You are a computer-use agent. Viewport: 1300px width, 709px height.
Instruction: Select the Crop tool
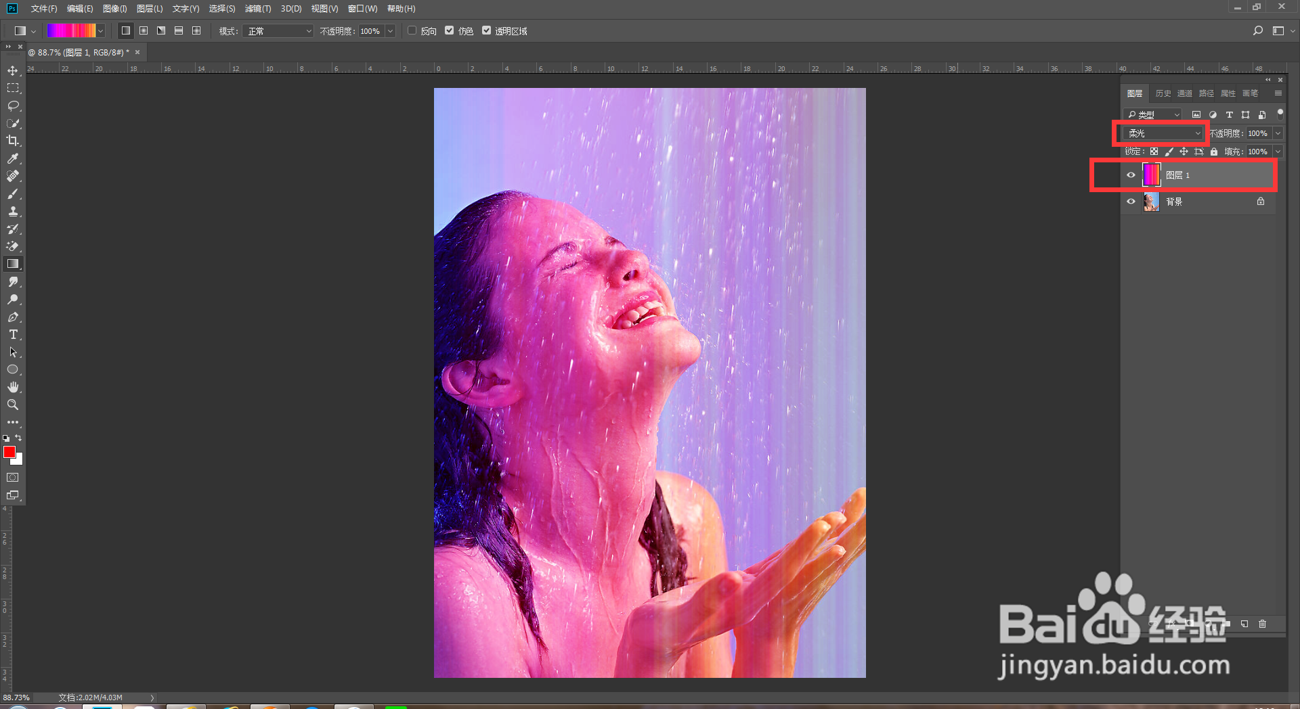[x=13, y=141]
